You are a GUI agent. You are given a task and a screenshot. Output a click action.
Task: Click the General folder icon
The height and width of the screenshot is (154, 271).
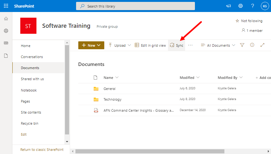point(96,89)
